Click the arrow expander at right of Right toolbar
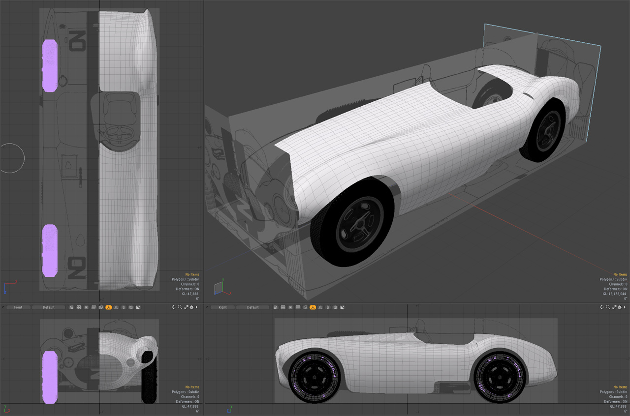The width and height of the screenshot is (630, 416). [626, 307]
